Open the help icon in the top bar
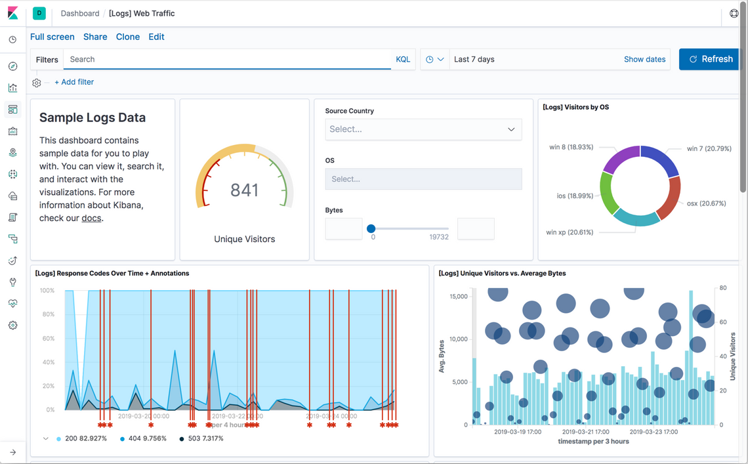This screenshot has width=748, height=464. coord(734,12)
